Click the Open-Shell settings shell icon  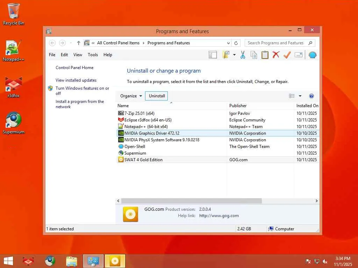coord(312,55)
